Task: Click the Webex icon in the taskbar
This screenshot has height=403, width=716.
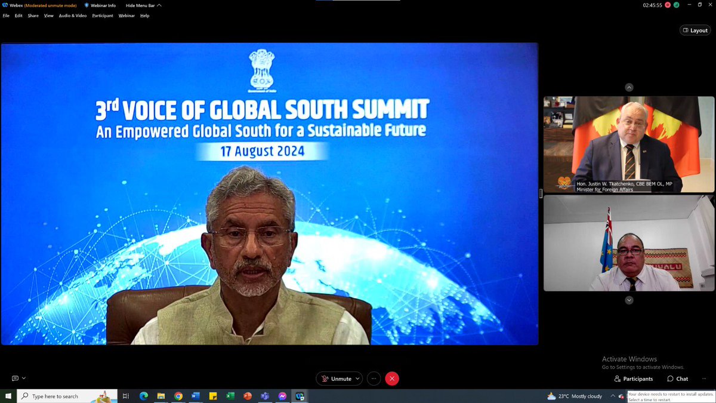Action: [300, 396]
